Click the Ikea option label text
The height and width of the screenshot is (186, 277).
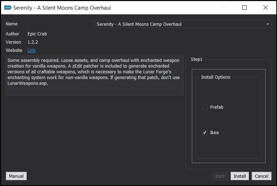(x=214, y=132)
